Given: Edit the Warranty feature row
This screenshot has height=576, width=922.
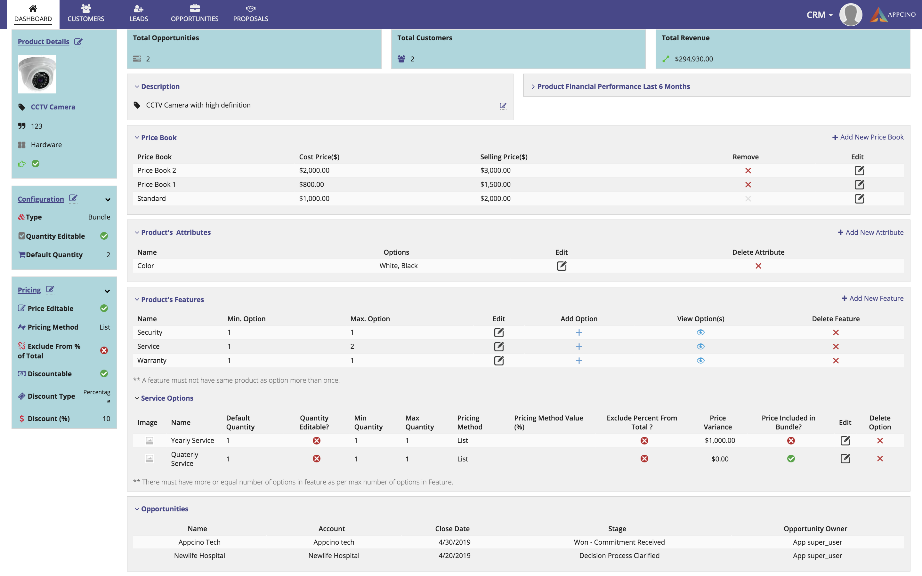Looking at the screenshot, I should tap(499, 360).
